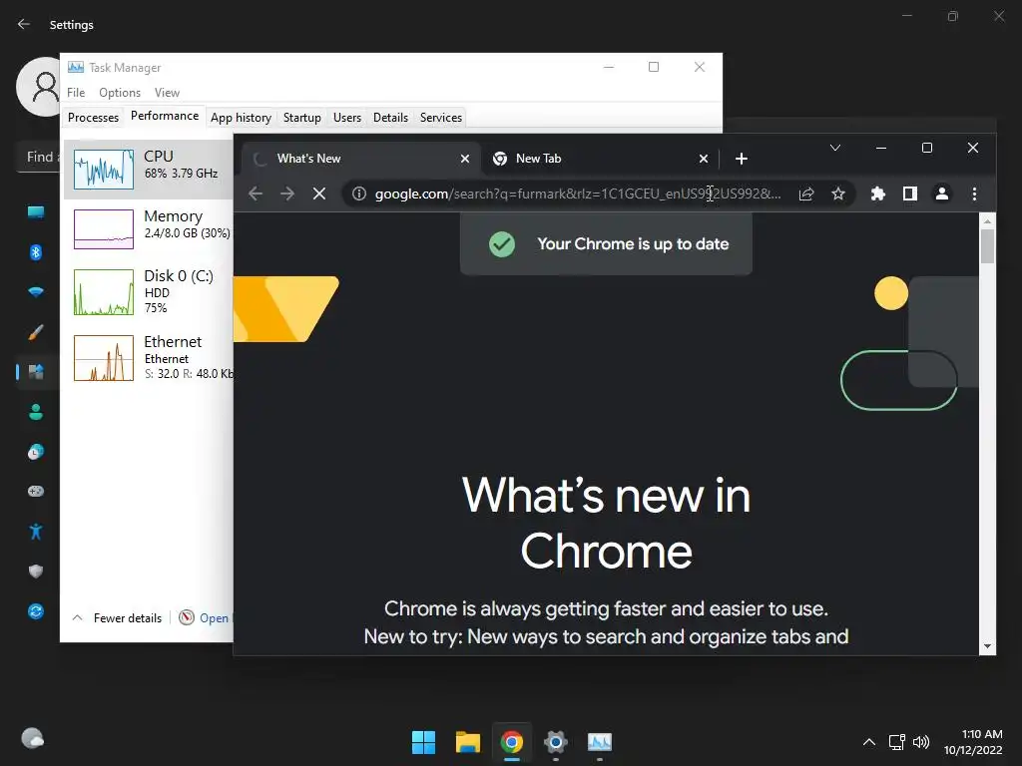The width and height of the screenshot is (1022, 766).
Task: Share this page icon in Chrome
Action: (x=806, y=193)
